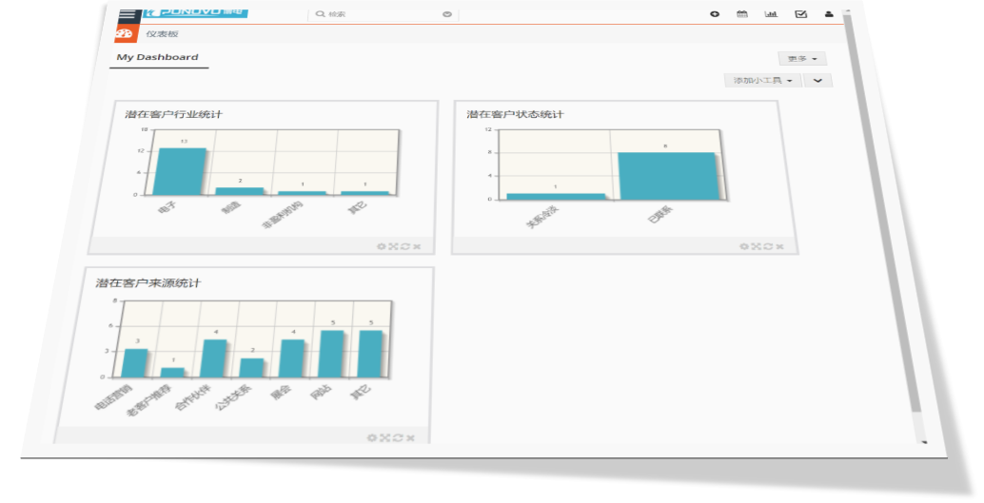Click the orange dashboard gauge icon

pyautogui.click(x=126, y=34)
